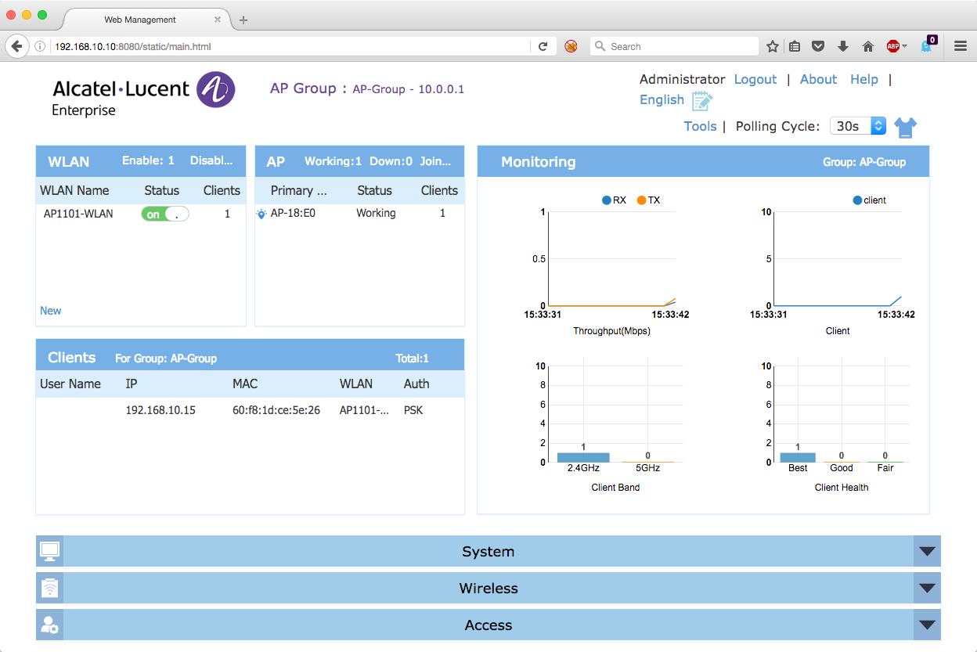
Task: Click the t-shirt theme icon
Action: pyautogui.click(x=905, y=127)
